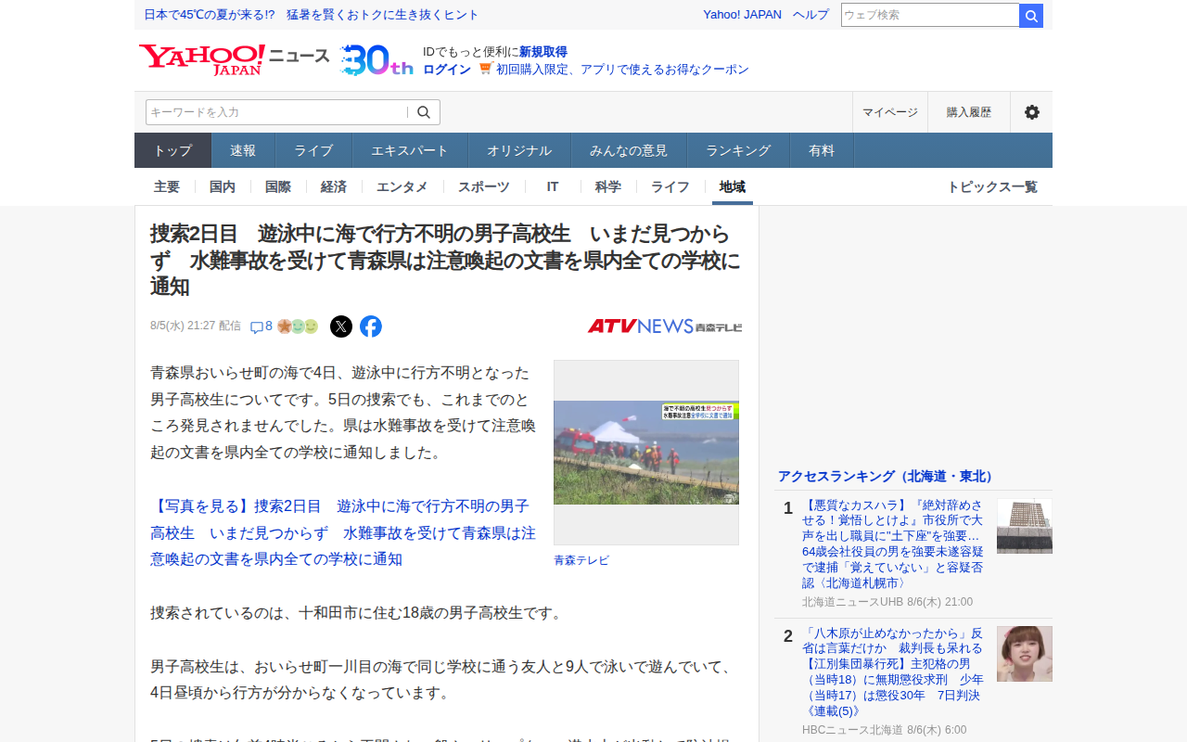Viewport: 1187px width, 742px height.
Task: Open the article photo thumbnail
Action: click(x=646, y=453)
